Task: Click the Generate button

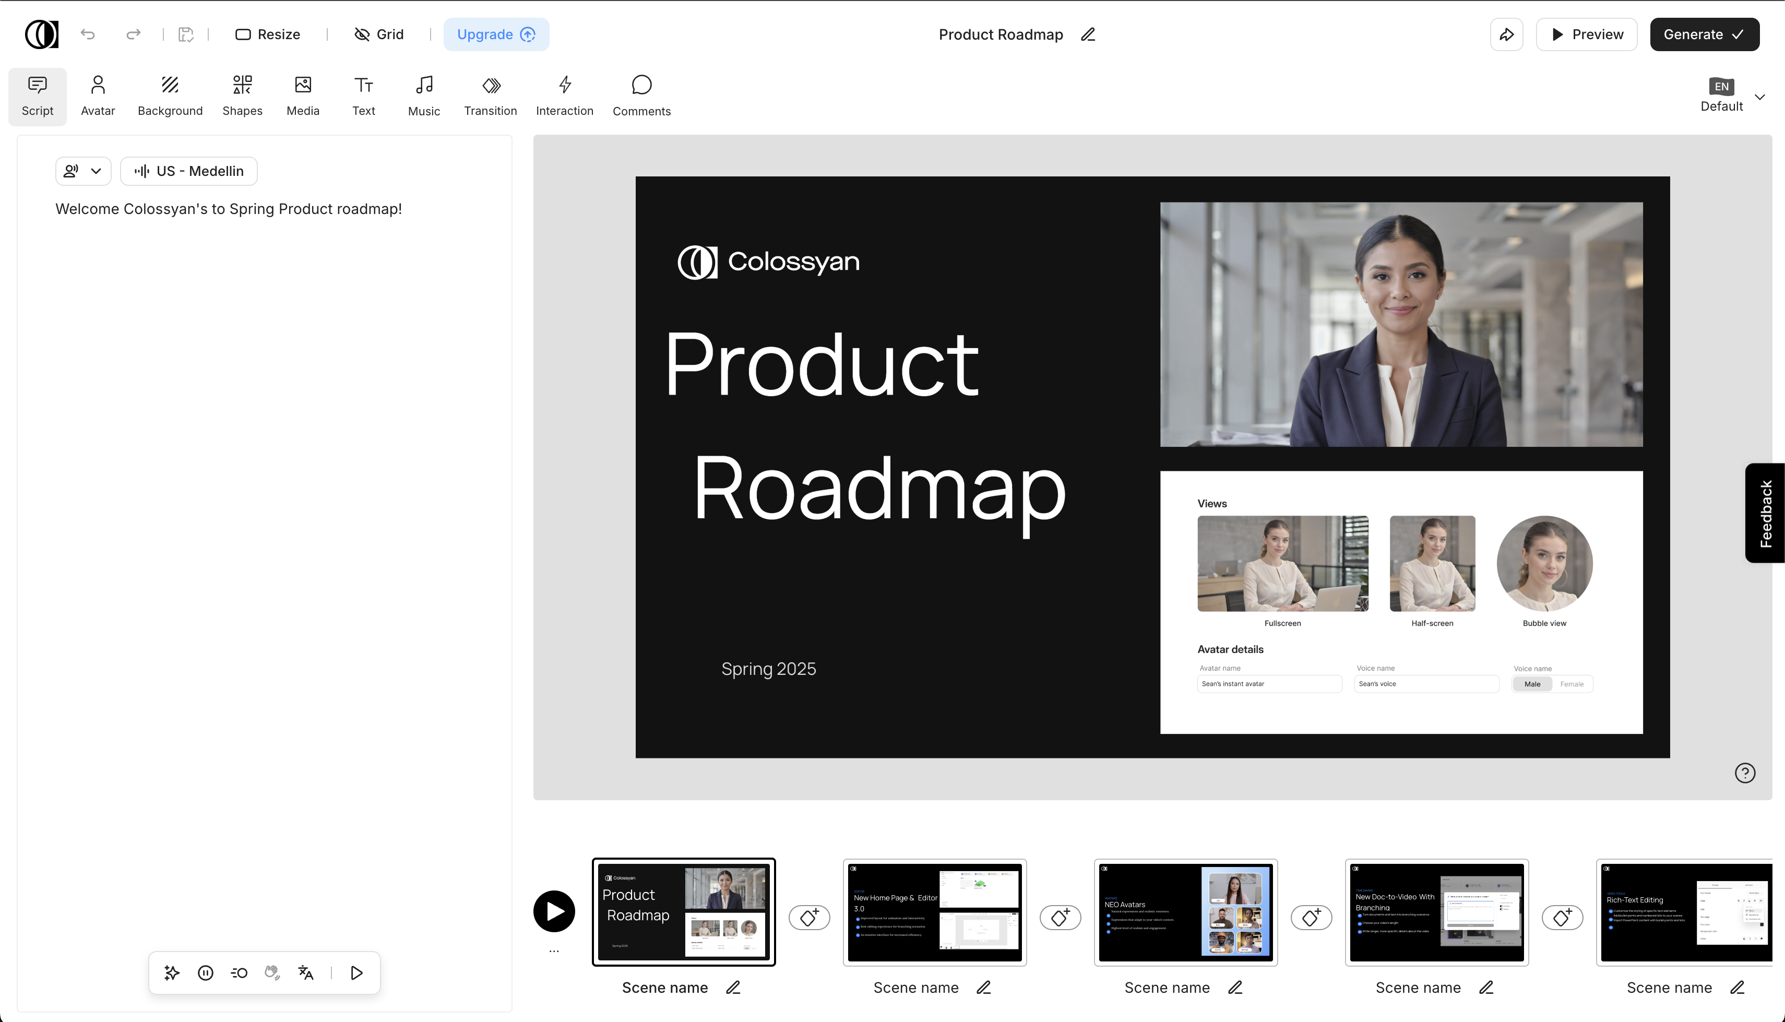Action: pos(1704,34)
